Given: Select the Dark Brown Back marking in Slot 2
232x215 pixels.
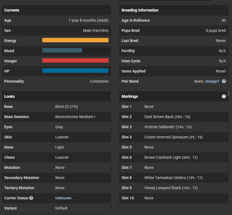Looking at the screenshot, I should point(159,117).
